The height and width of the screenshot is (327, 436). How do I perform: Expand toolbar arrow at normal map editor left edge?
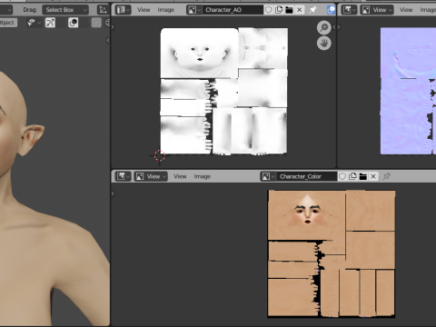pos(339,27)
